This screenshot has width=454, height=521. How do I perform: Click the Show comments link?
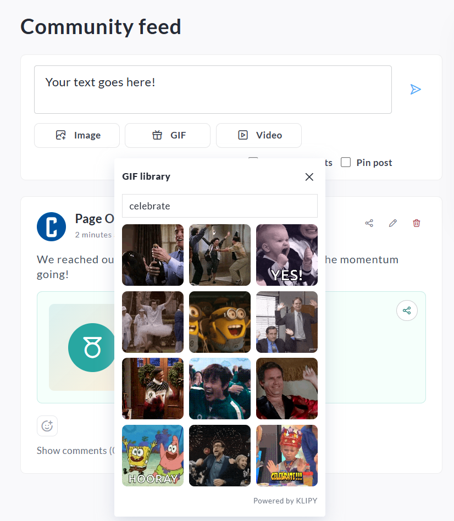coord(75,451)
